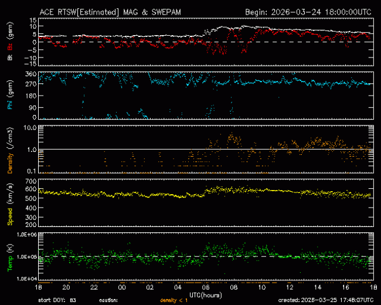Click the '16' hour tick label
This screenshot has width=381, height=305.
click(345, 287)
